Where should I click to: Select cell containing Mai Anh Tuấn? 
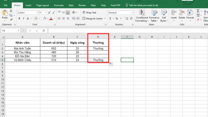23,48
